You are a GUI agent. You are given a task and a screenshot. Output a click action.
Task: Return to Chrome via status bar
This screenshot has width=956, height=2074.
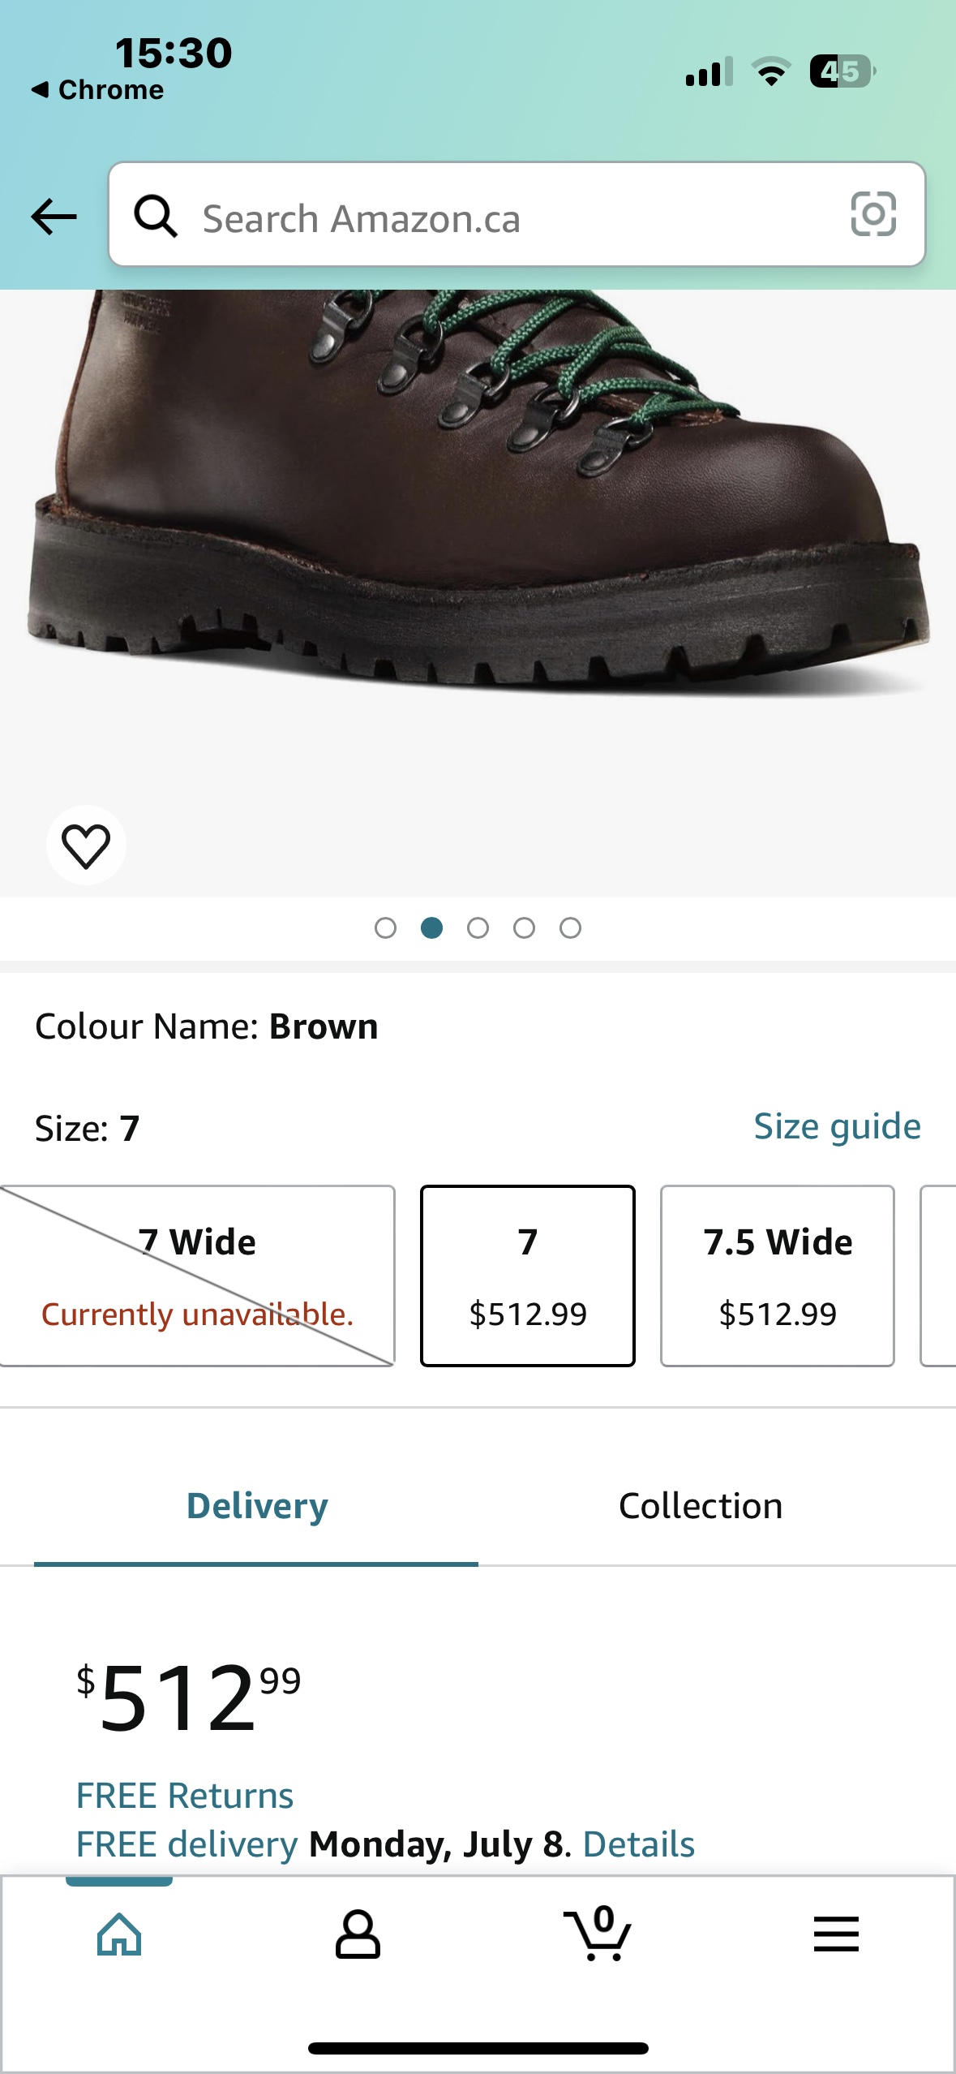pos(97,89)
